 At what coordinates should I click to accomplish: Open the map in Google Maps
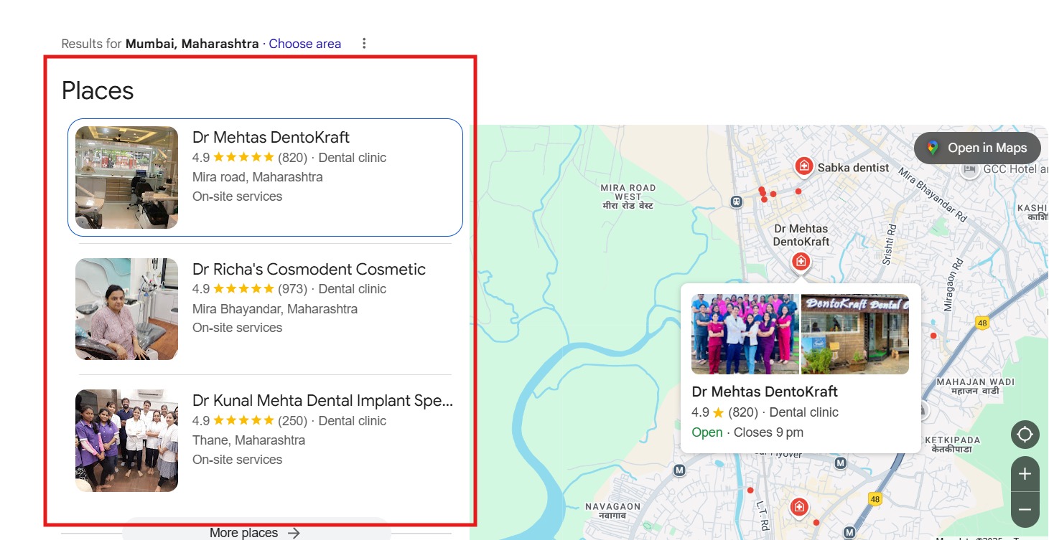point(977,148)
